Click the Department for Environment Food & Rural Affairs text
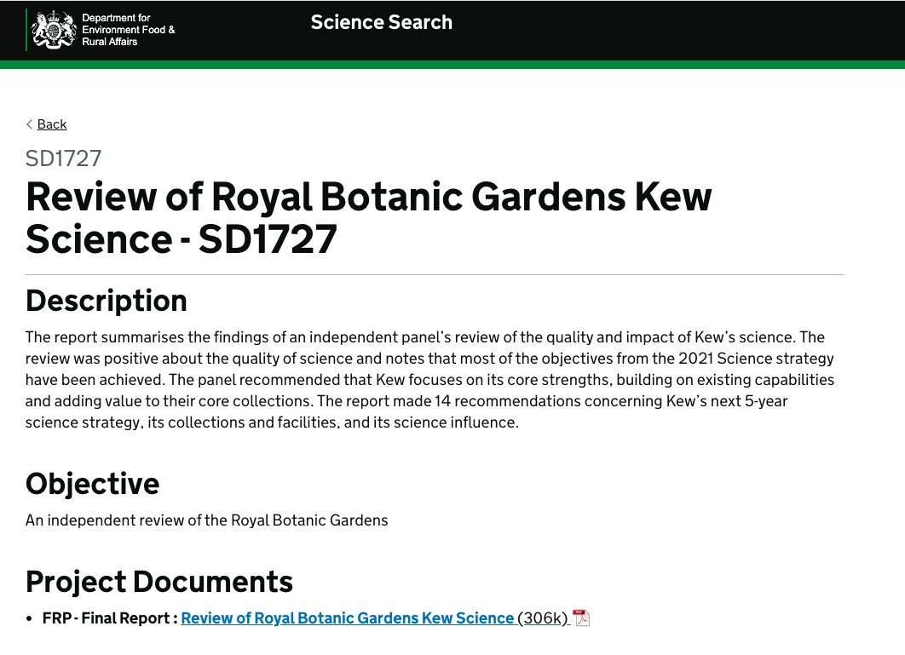 tap(128, 30)
